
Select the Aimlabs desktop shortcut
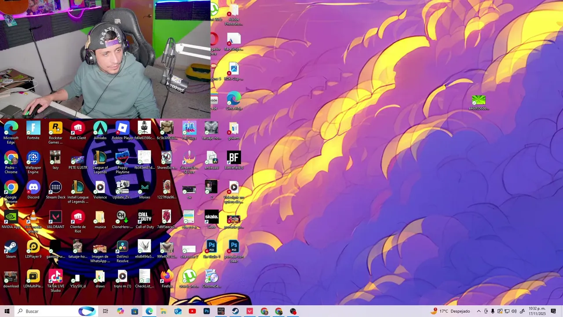click(100, 131)
